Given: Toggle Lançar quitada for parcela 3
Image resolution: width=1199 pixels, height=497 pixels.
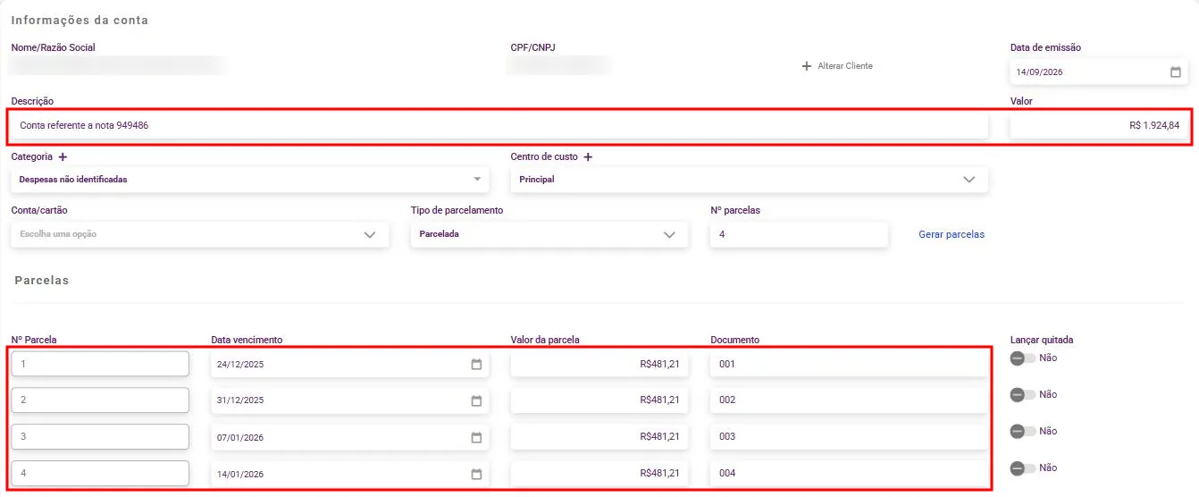Looking at the screenshot, I should (x=1022, y=431).
